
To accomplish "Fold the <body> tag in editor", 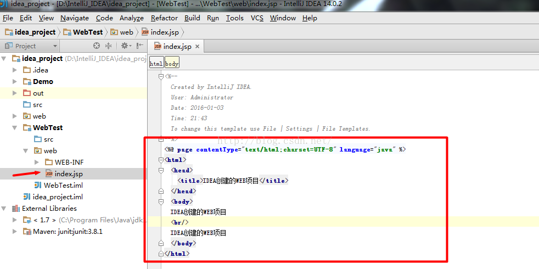I will (x=161, y=201).
